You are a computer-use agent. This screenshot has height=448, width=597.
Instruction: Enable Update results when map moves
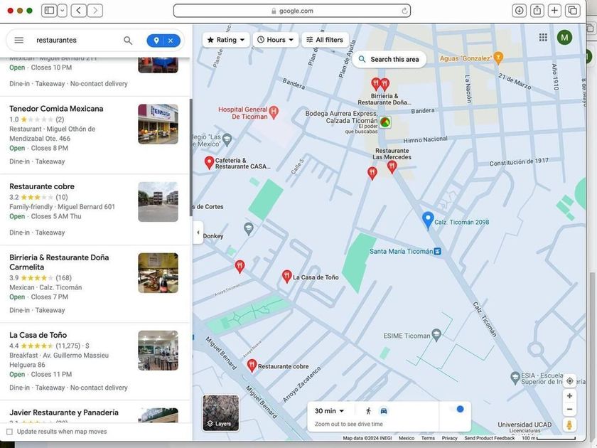tap(10, 432)
